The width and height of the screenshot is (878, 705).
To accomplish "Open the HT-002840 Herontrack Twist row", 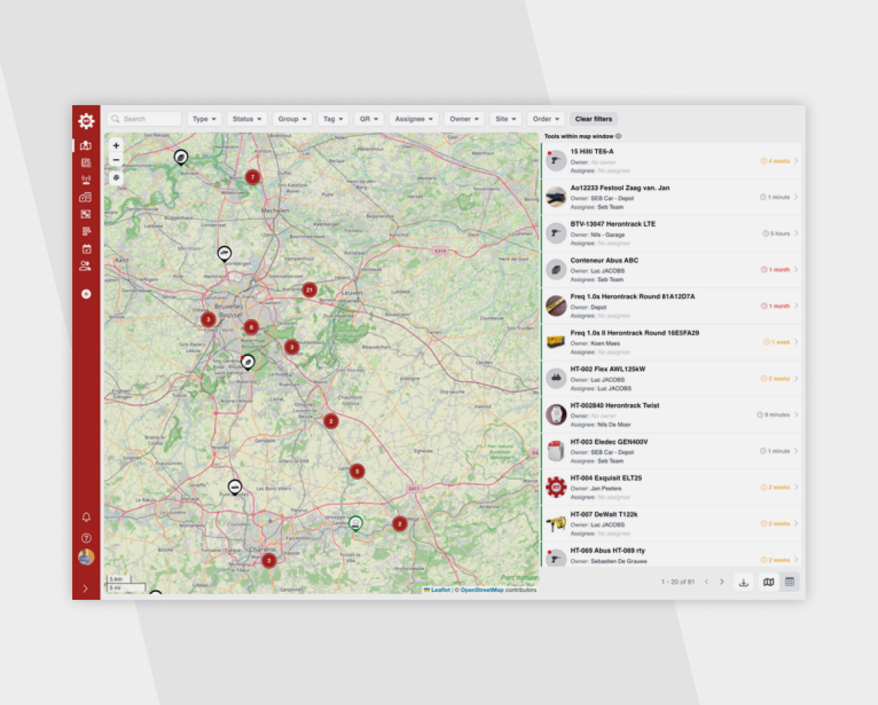I will pos(672,415).
